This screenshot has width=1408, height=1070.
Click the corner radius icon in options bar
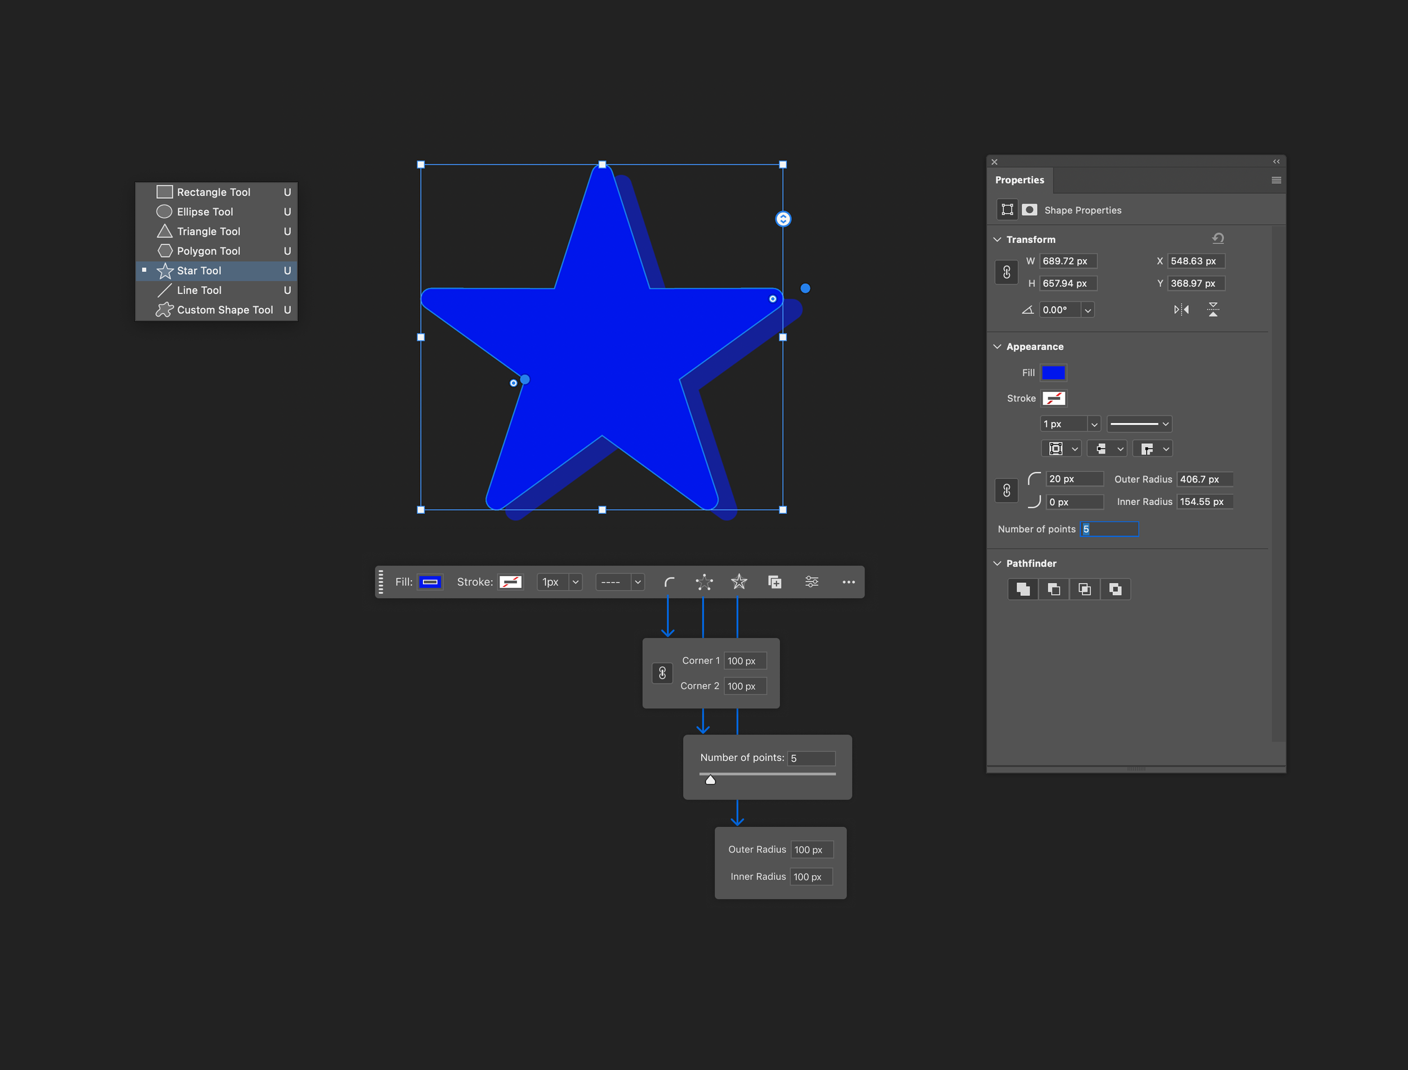[x=669, y=582]
